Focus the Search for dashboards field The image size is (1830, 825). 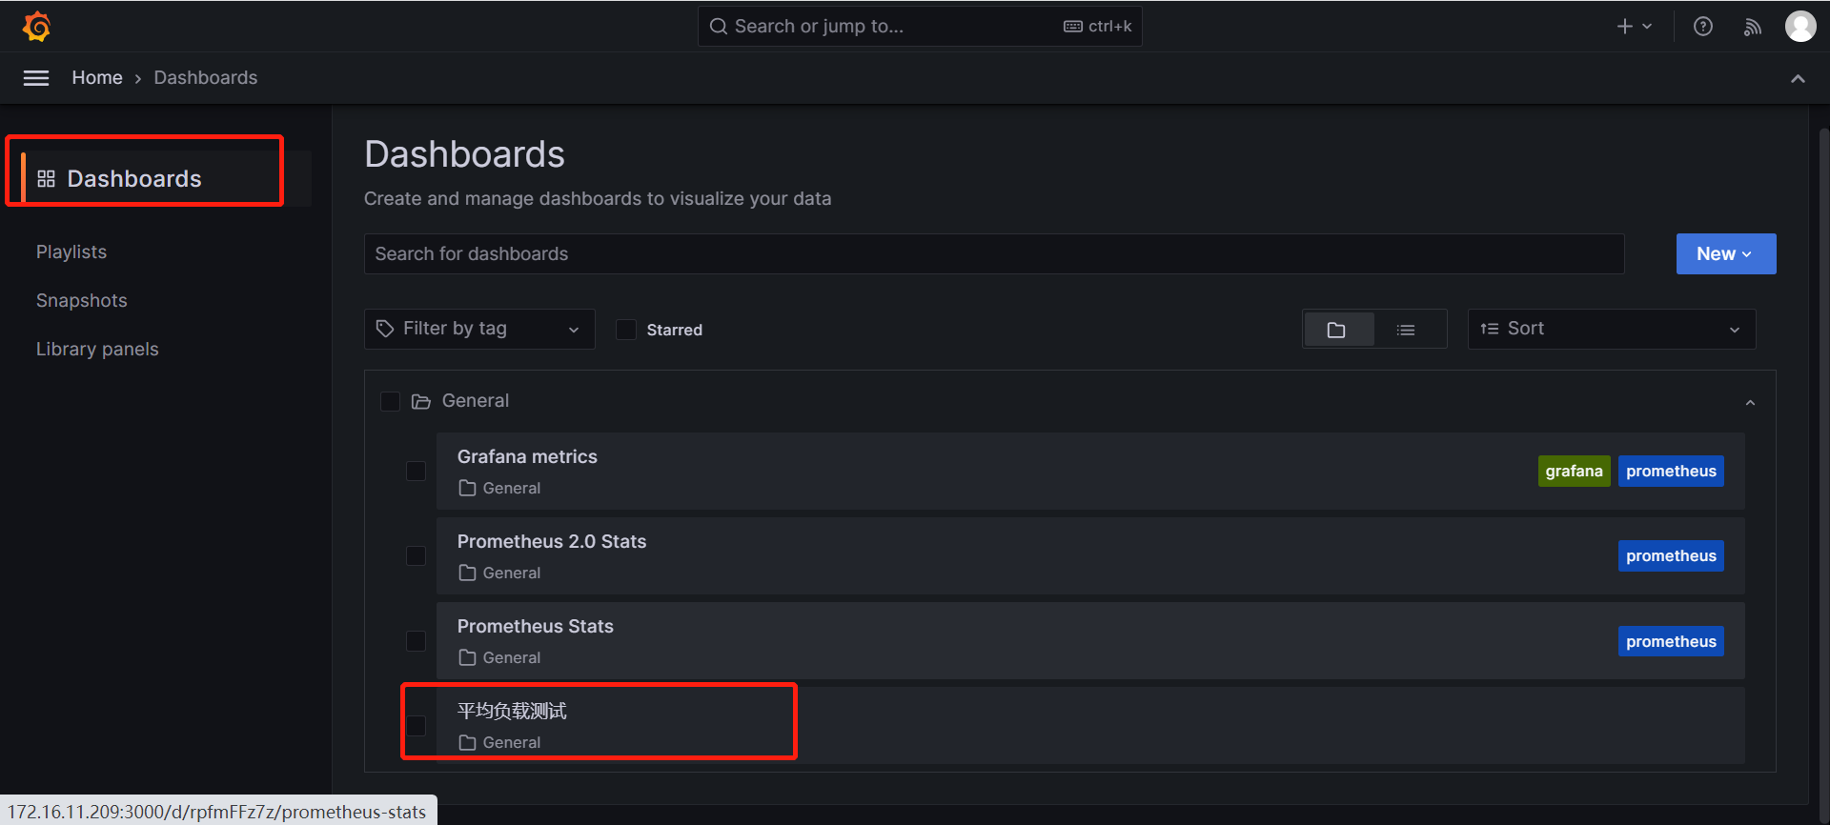pos(993,254)
